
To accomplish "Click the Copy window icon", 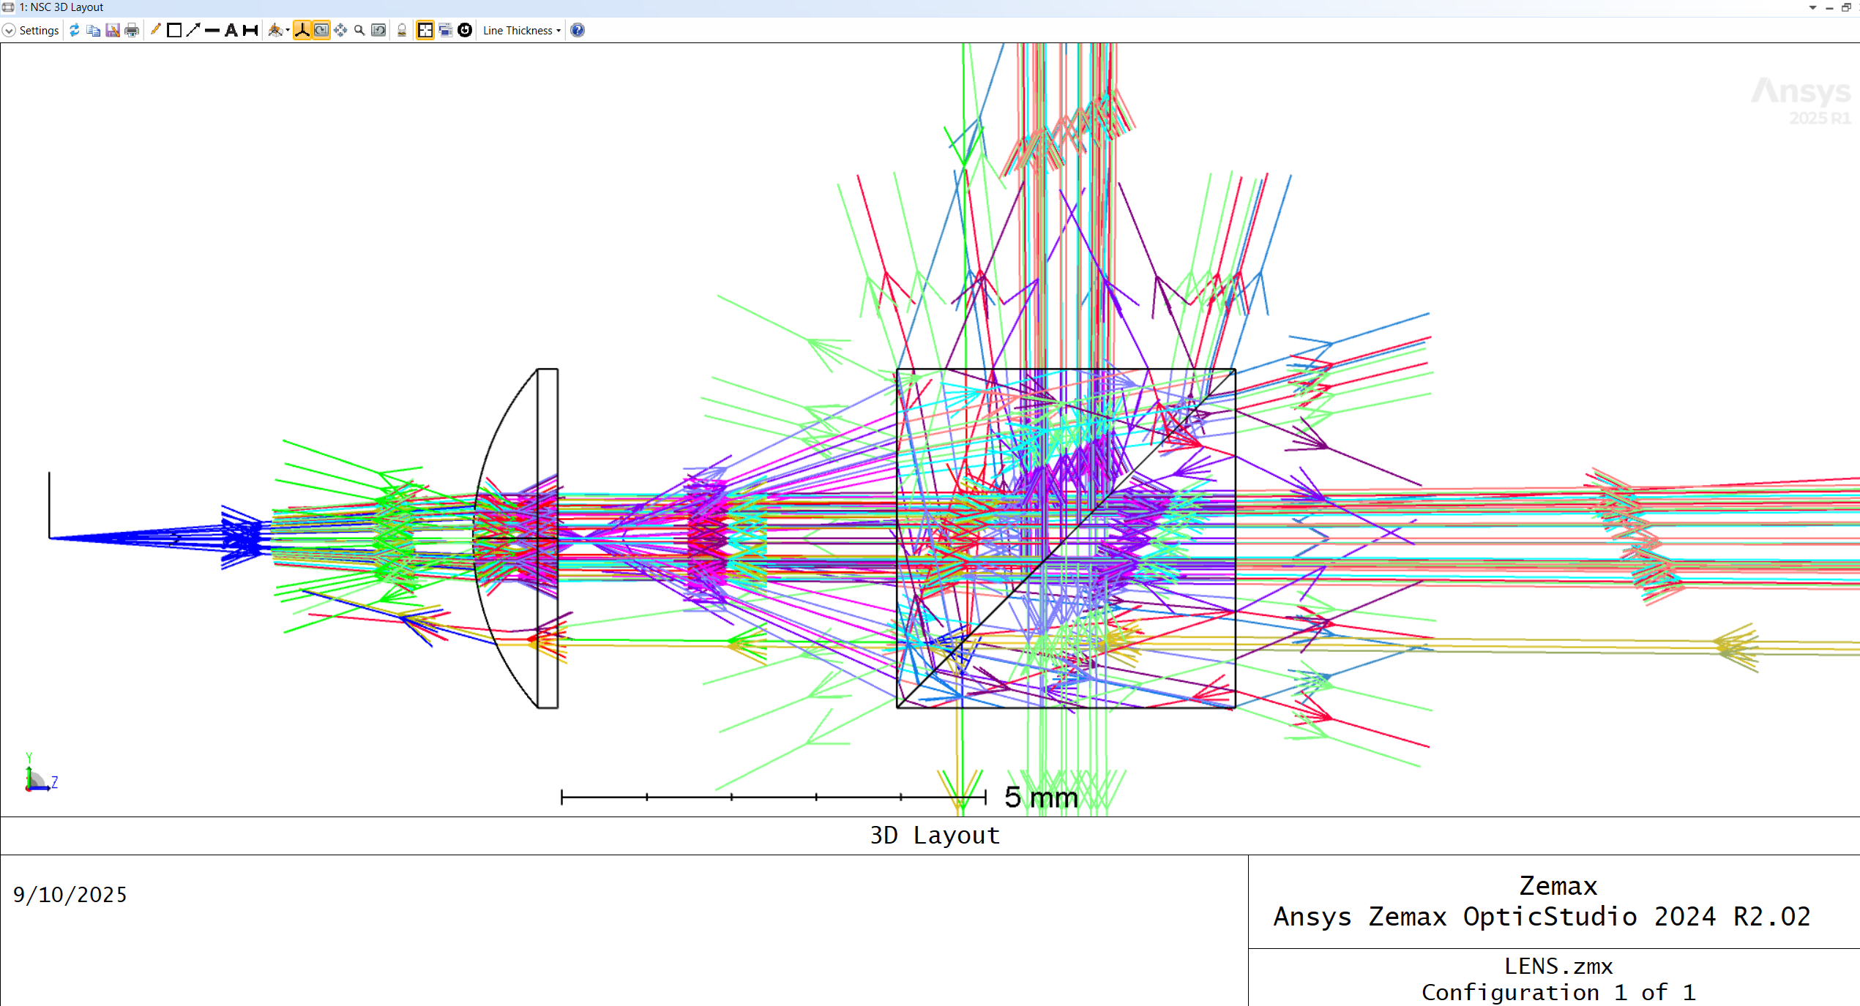I will 93,31.
